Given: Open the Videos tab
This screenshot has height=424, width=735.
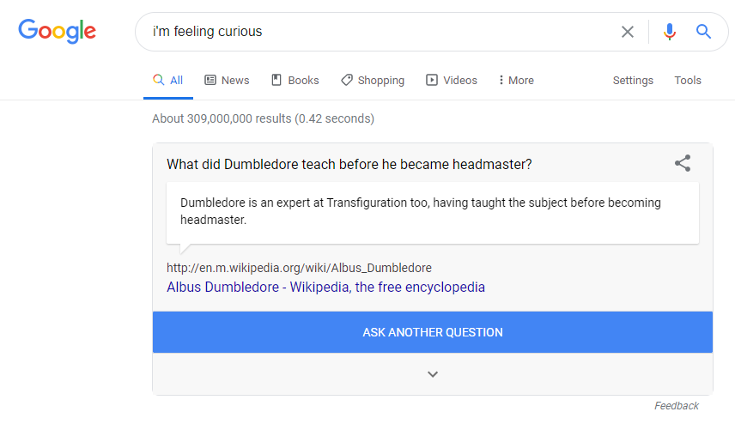Looking at the screenshot, I should [x=452, y=80].
